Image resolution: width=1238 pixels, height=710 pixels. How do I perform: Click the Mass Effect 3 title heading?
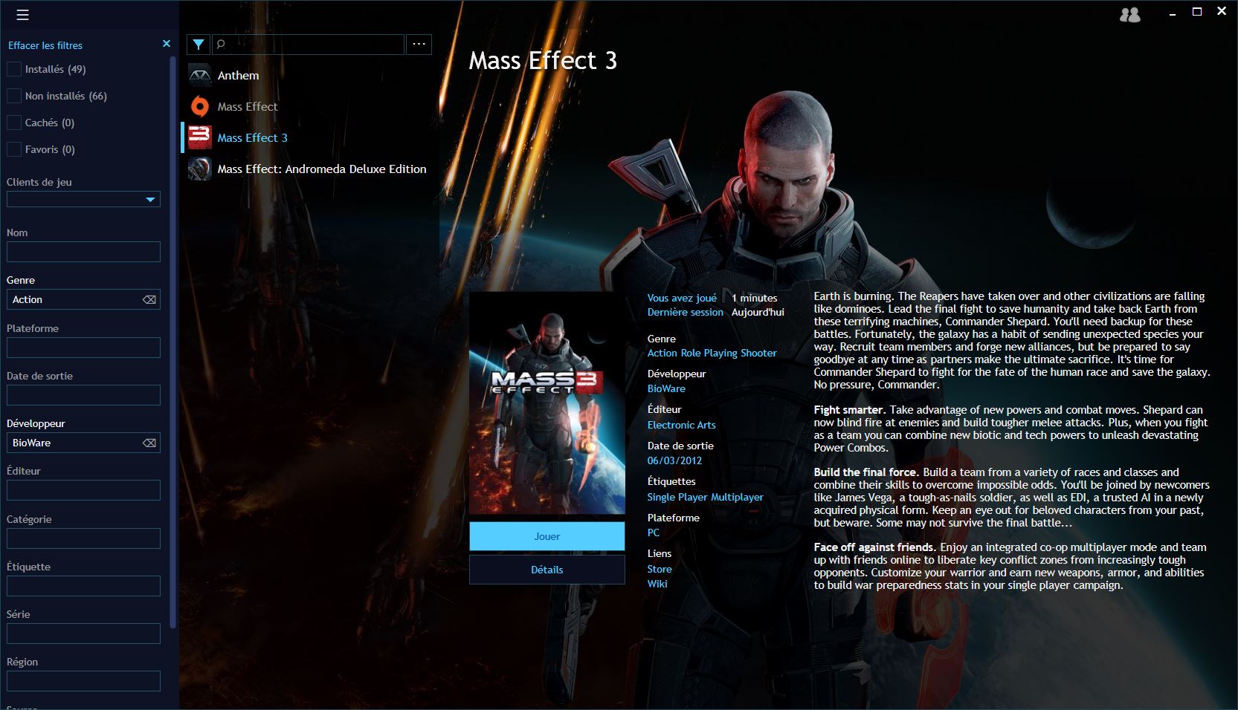click(x=543, y=60)
